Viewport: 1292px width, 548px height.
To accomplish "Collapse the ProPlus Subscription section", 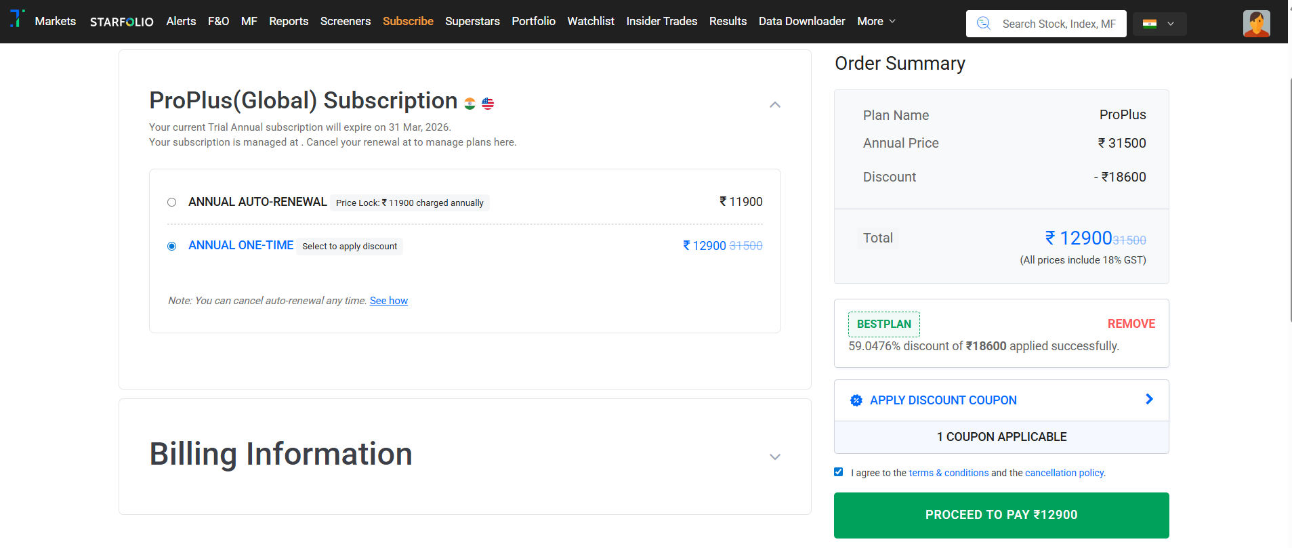I will (775, 105).
